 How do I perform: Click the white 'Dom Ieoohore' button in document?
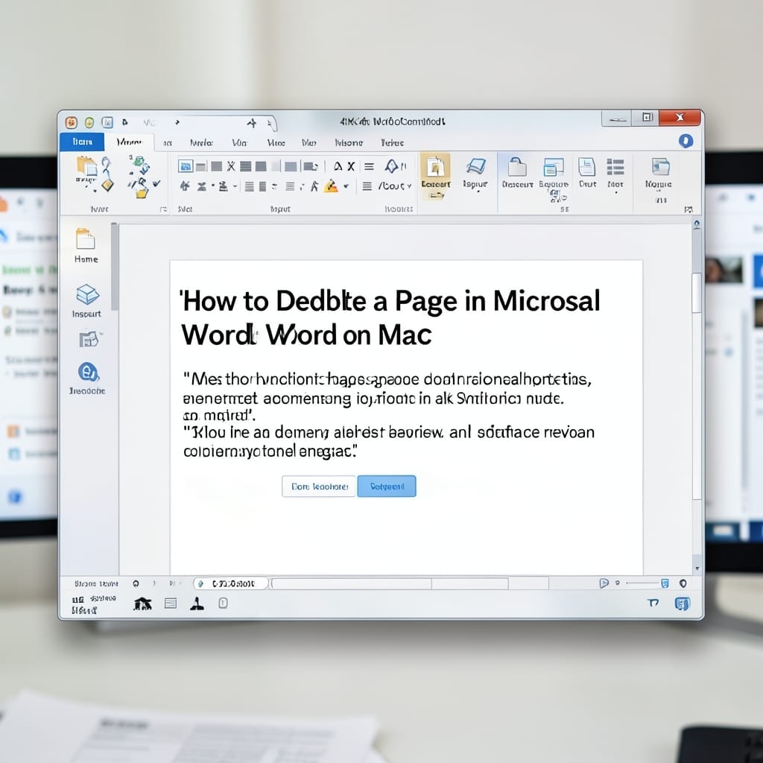(319, 486)
